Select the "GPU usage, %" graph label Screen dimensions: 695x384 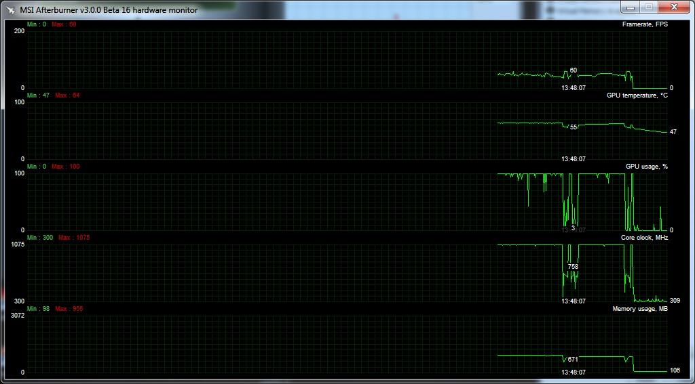point(647,167)
